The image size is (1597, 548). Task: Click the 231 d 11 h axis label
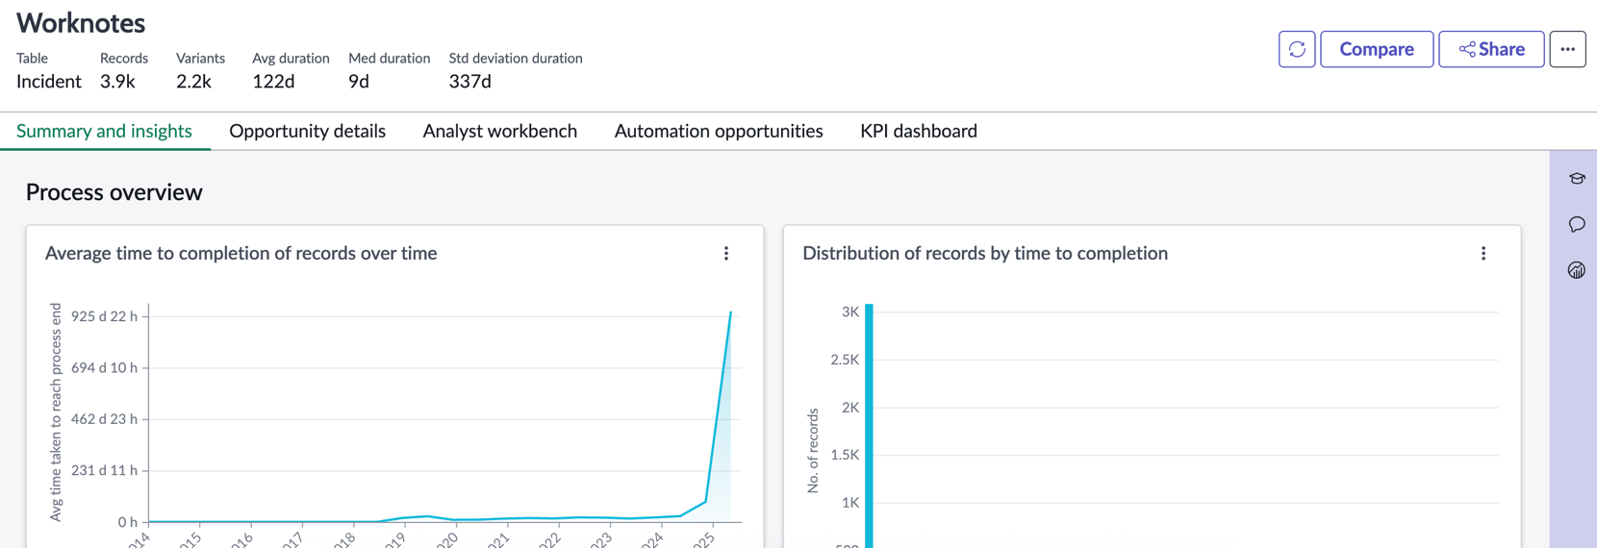pyautogui.click(x=104, y=470)
